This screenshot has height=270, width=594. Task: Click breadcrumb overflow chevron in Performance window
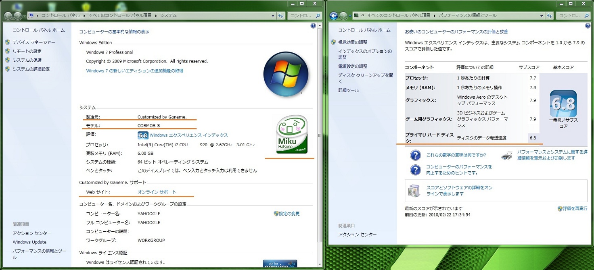coord(363,16)
